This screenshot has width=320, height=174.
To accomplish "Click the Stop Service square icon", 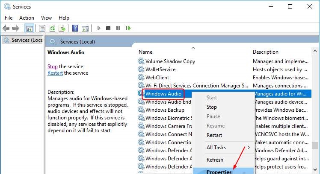I will point(108,28).
